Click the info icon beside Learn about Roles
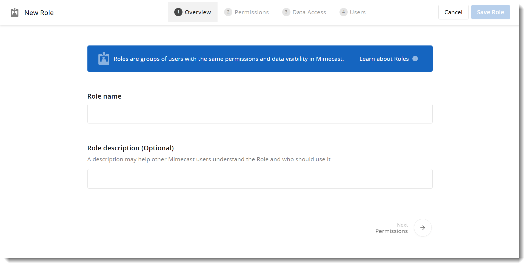This screenshot has width=528, height=267. point(415,59)
